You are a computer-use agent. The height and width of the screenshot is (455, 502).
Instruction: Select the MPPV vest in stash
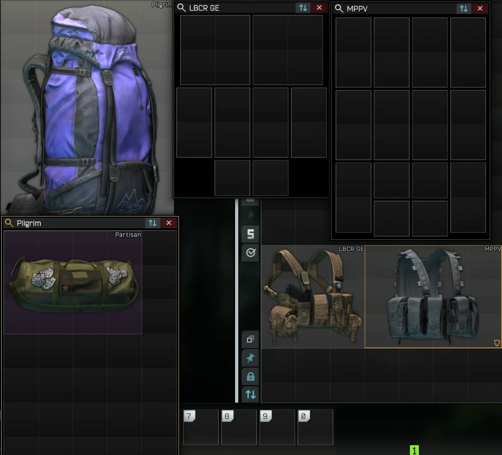pyautogui.click(x=433, y=297)
